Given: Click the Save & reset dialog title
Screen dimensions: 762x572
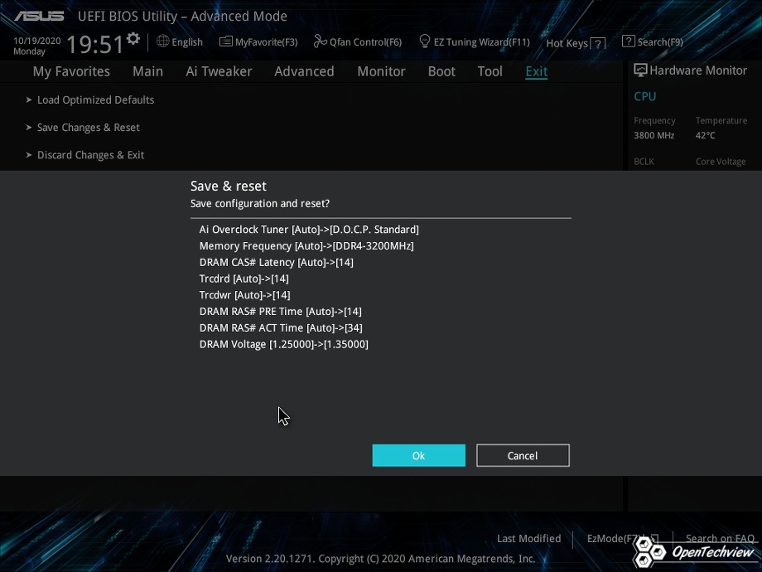Looking at the screenshot, I should (229, 186).
